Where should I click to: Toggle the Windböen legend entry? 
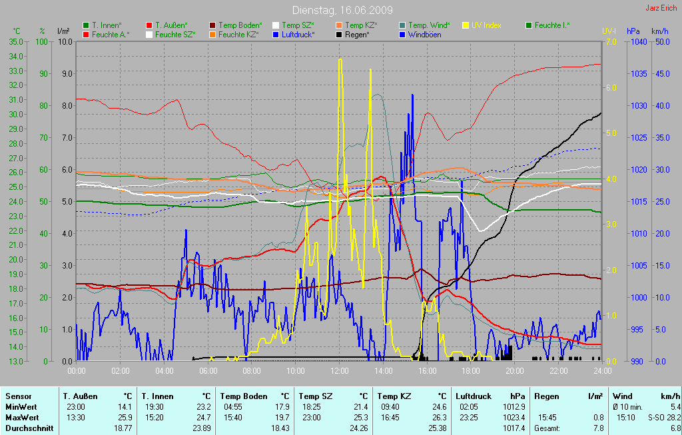click(x=424, y=34)
